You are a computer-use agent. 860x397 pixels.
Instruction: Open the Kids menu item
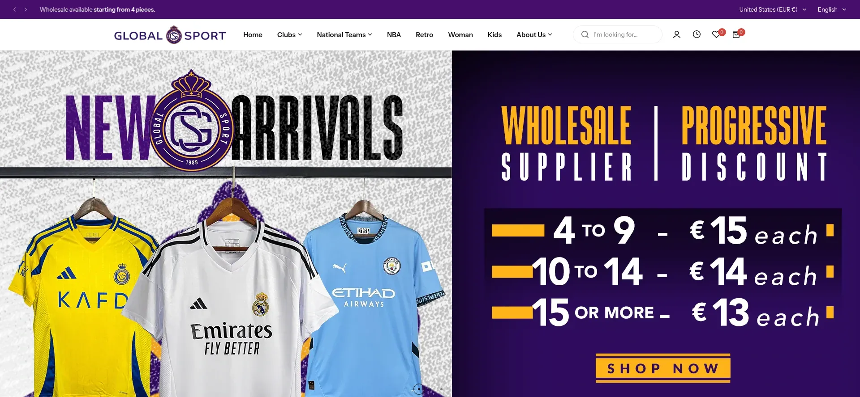494,34
